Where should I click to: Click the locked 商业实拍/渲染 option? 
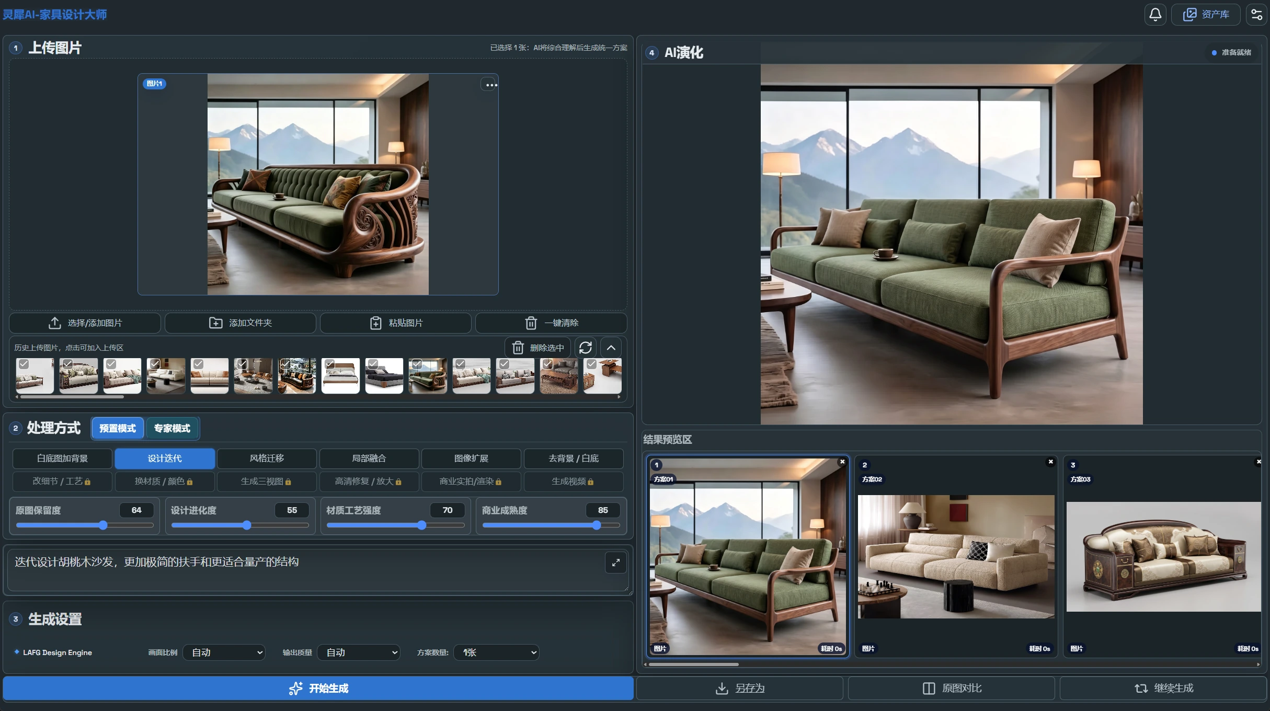tap(471, 481)
